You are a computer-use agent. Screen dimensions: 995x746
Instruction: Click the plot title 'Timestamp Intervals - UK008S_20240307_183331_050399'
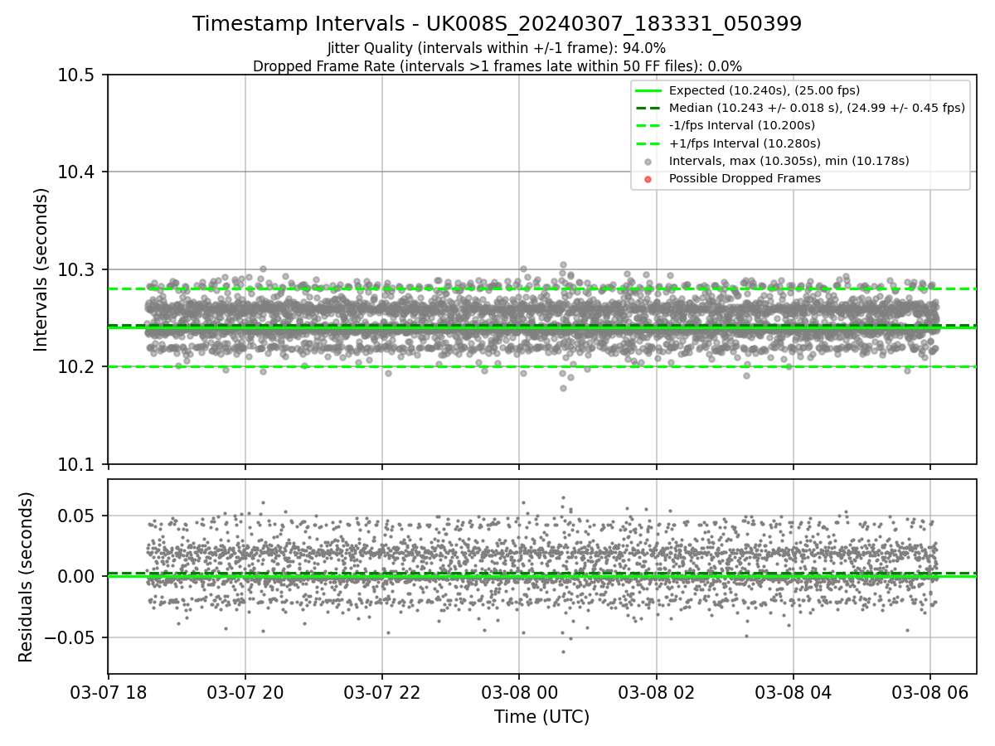[x=498, y=24]
